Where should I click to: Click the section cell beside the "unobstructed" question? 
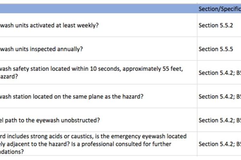(x=219, y=120)
